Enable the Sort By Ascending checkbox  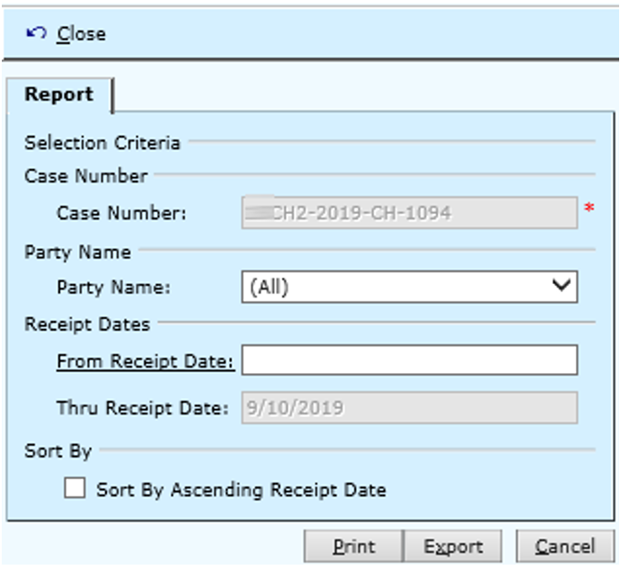pyautogui.click(x=76, y=489)
